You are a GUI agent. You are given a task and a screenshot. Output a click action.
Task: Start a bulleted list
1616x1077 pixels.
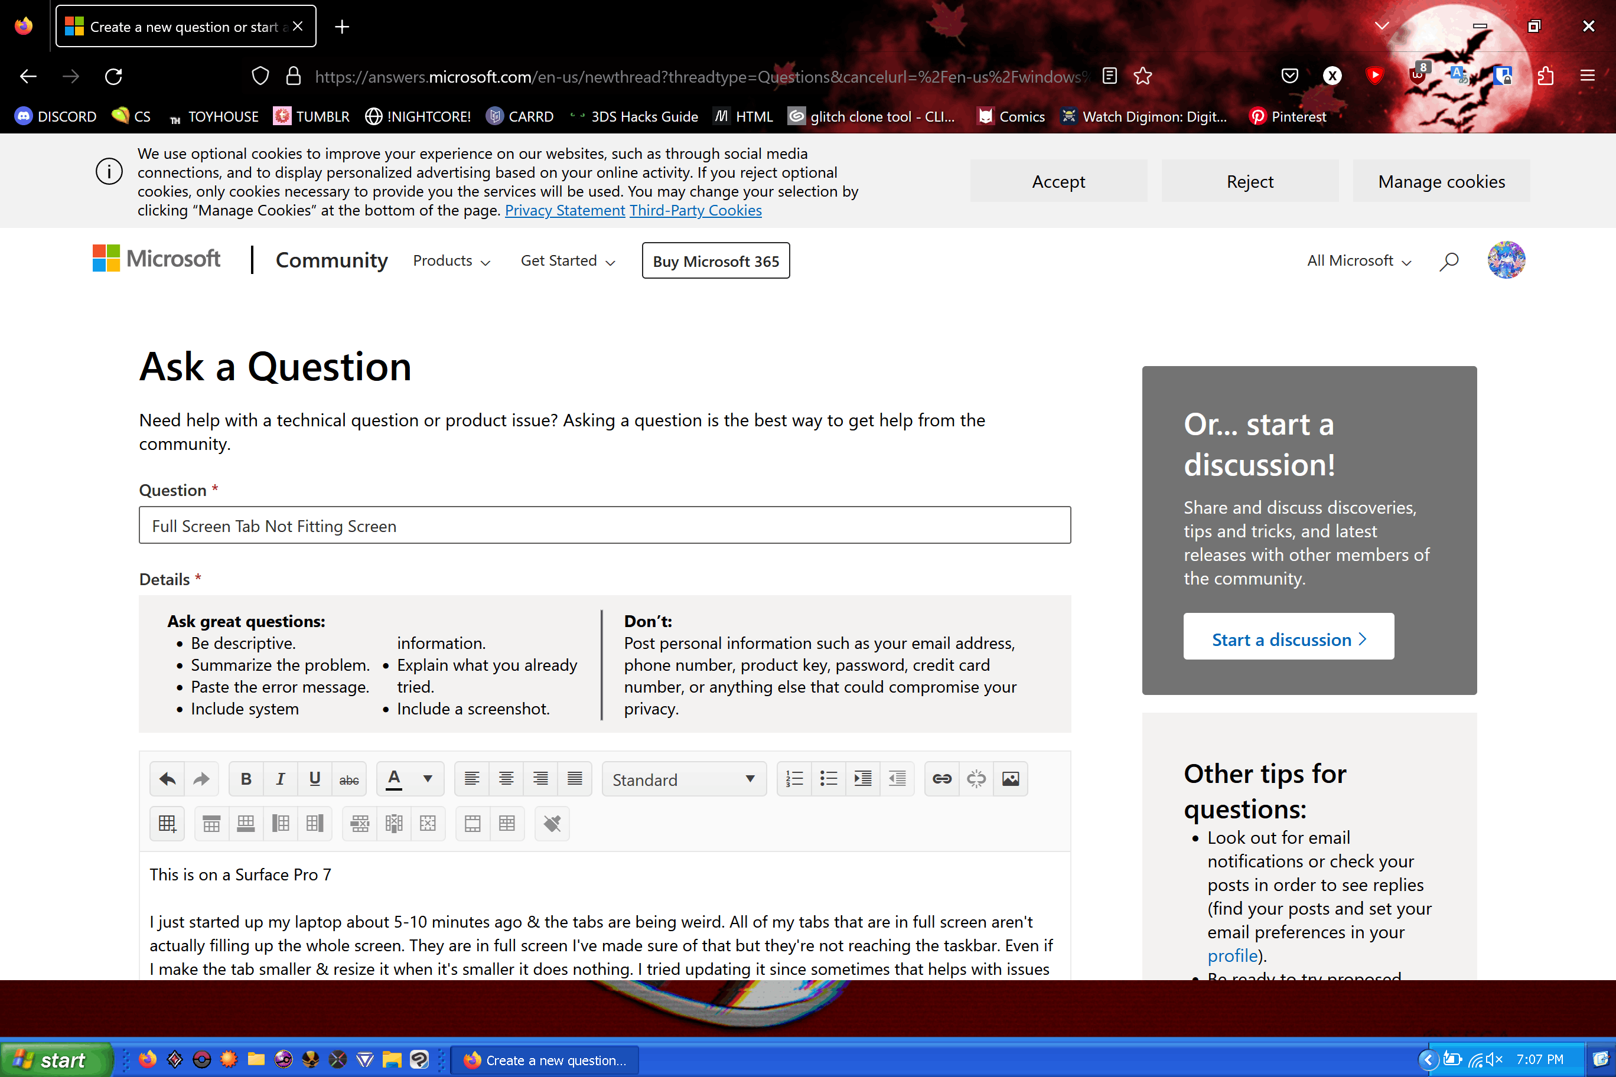point(829,778)
